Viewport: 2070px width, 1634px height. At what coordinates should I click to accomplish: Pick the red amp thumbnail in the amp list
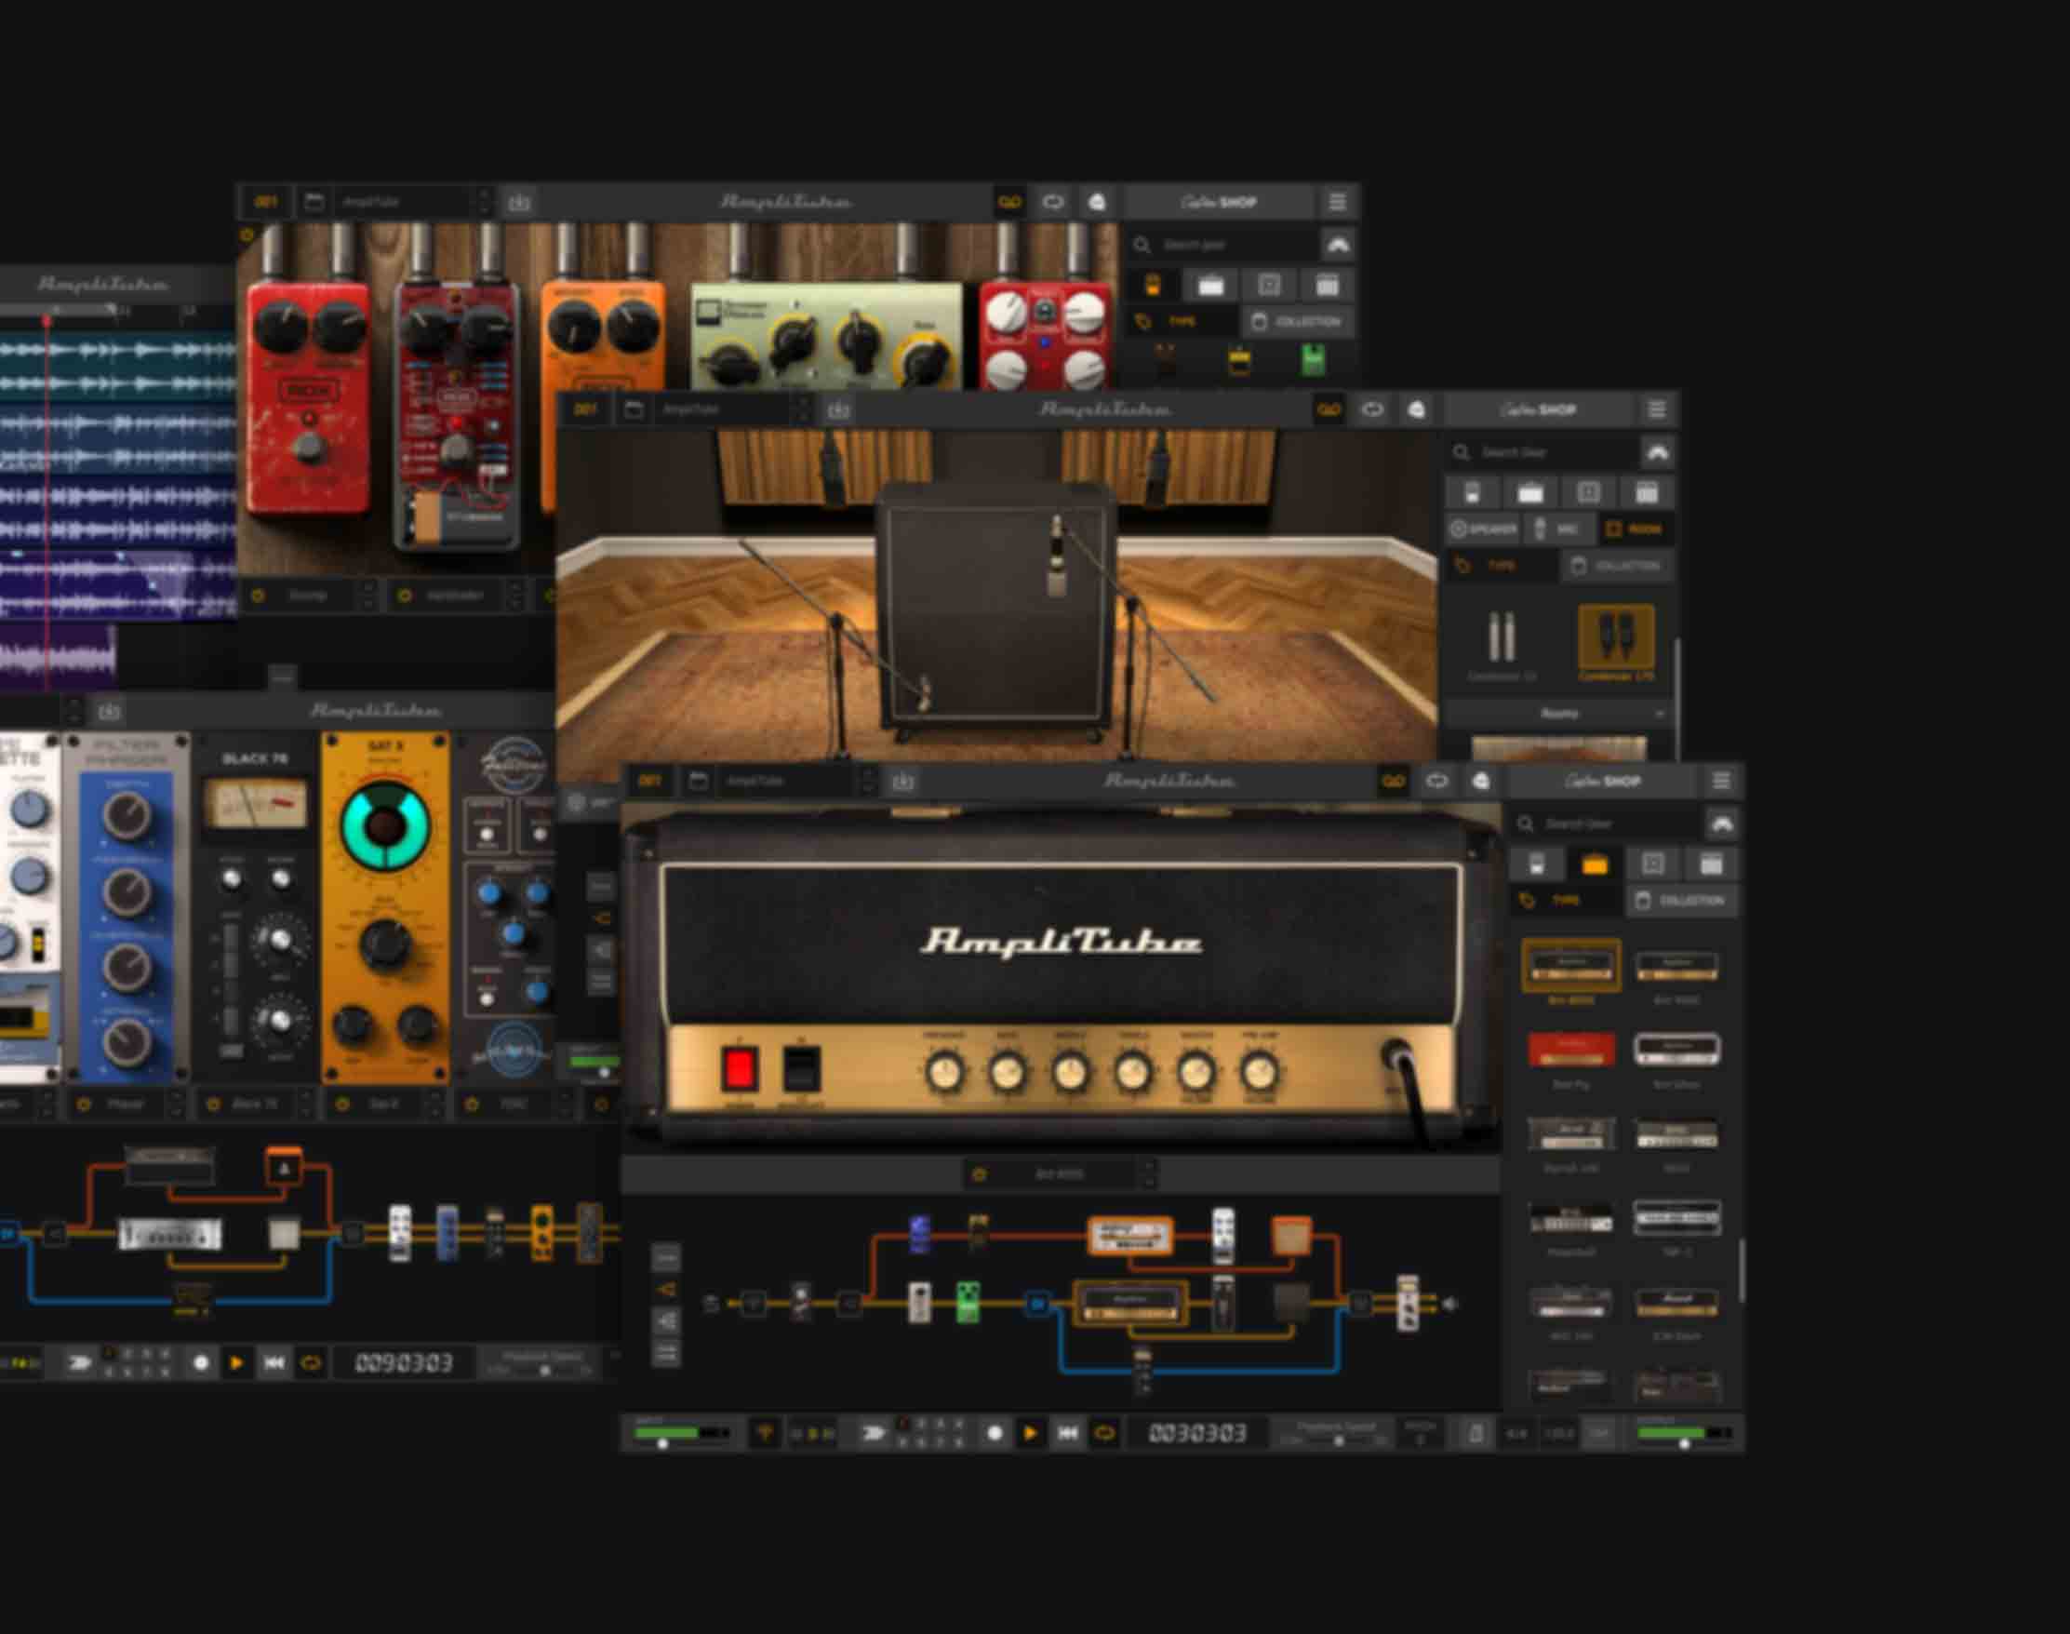click(1570, 1050)
